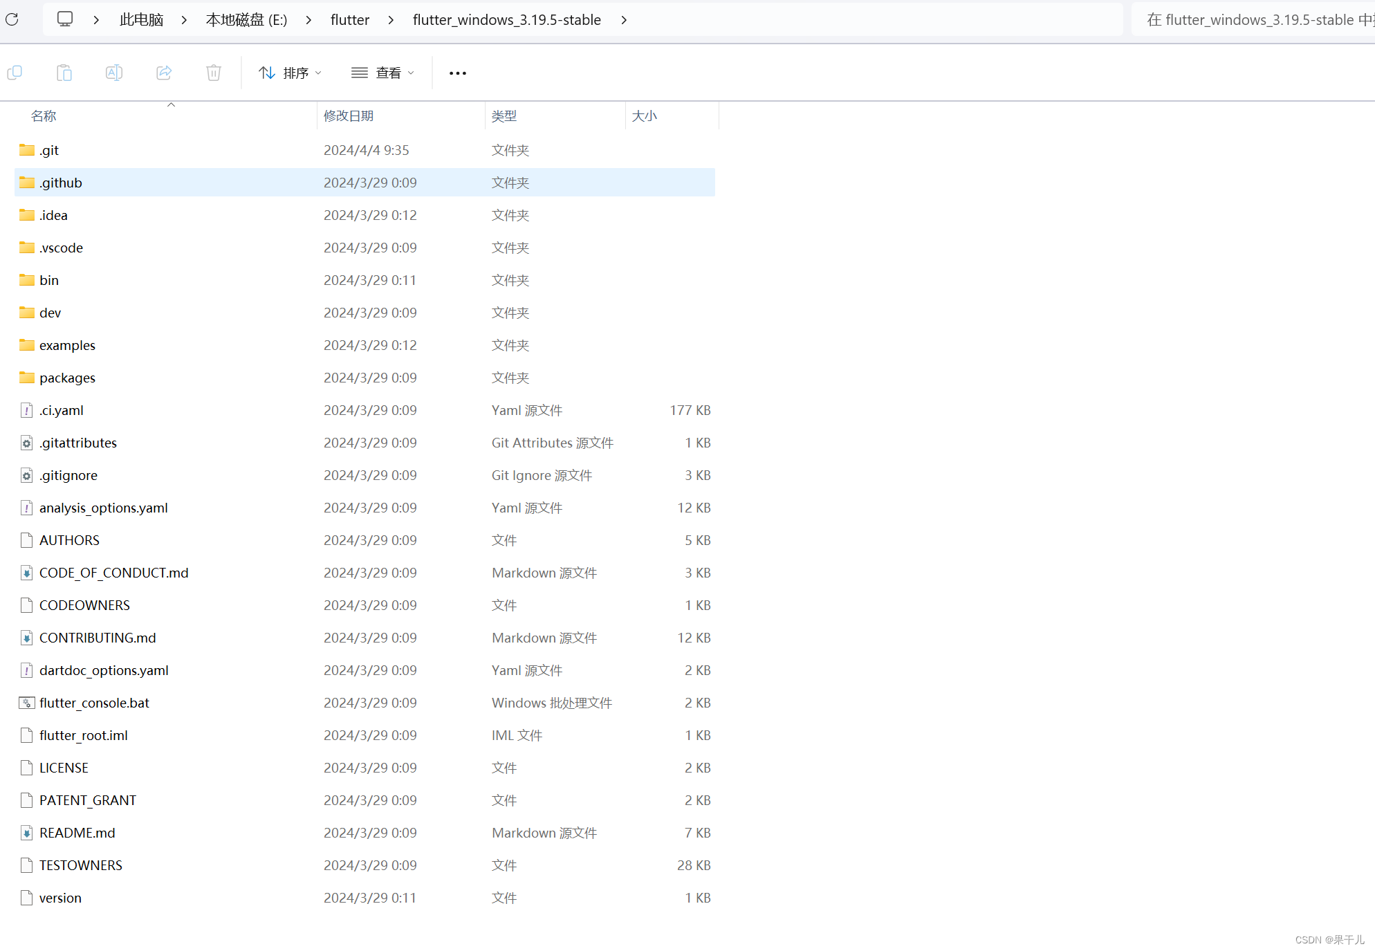Open the 查看 view dropdown
1375x951 pixels.
coord(382,73)
